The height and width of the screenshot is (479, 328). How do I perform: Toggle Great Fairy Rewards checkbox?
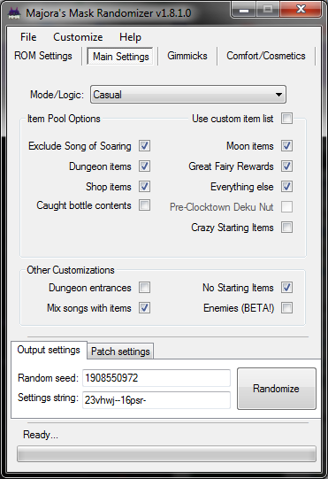pos(286,166)
